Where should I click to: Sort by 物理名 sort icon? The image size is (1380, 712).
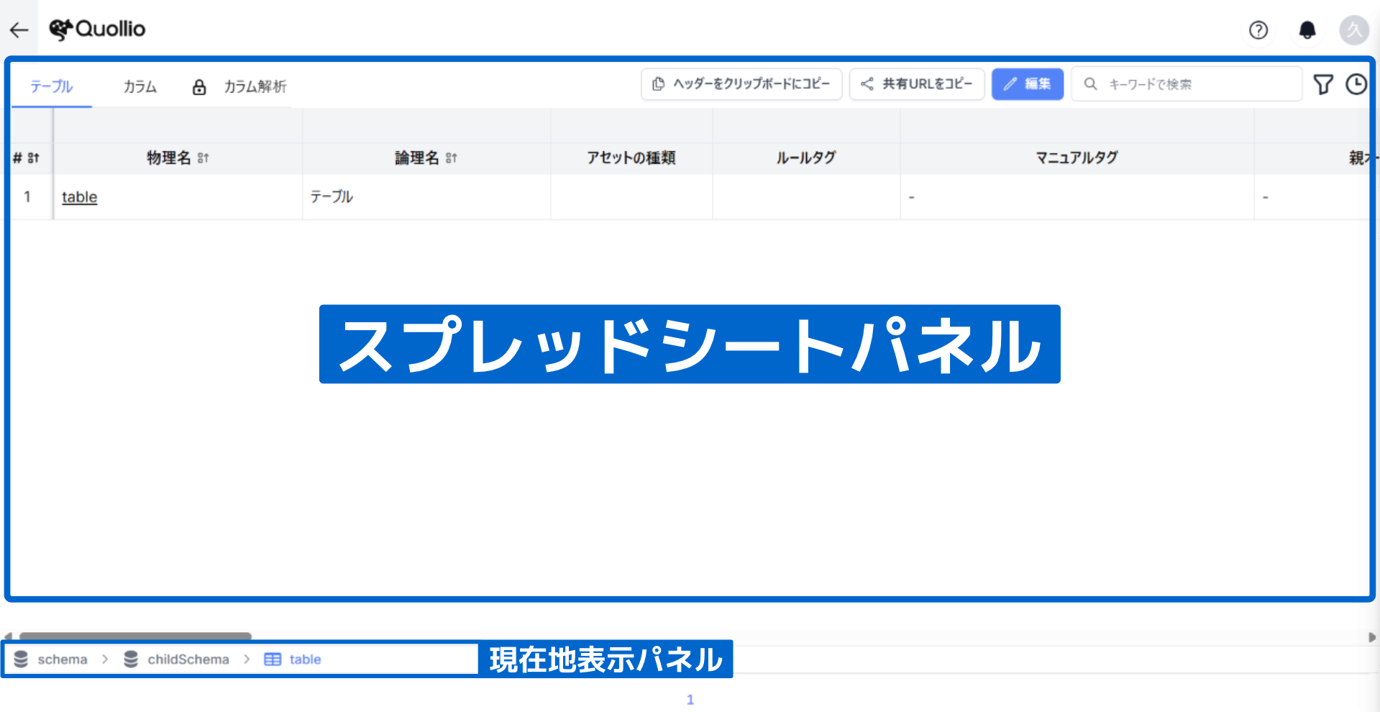coord(204,158)
